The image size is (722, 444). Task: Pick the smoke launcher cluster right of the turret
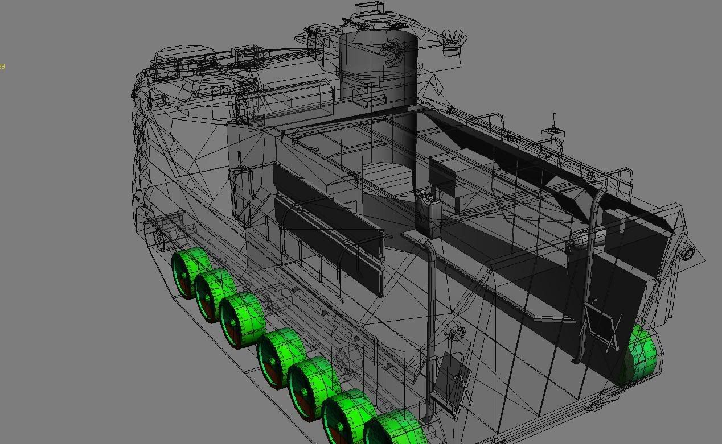click(x=454, y=42)
